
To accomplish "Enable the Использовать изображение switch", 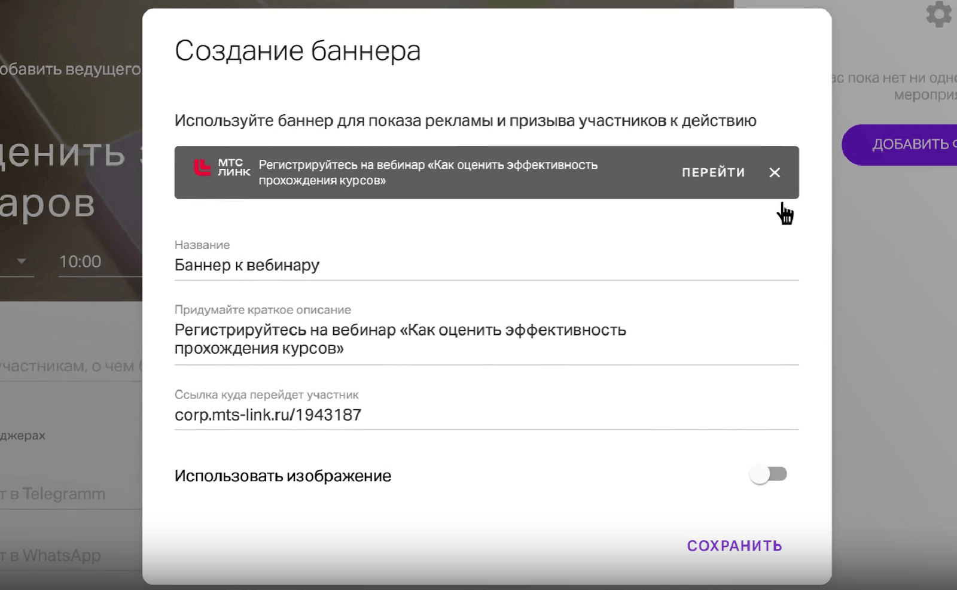I will 769,475.
